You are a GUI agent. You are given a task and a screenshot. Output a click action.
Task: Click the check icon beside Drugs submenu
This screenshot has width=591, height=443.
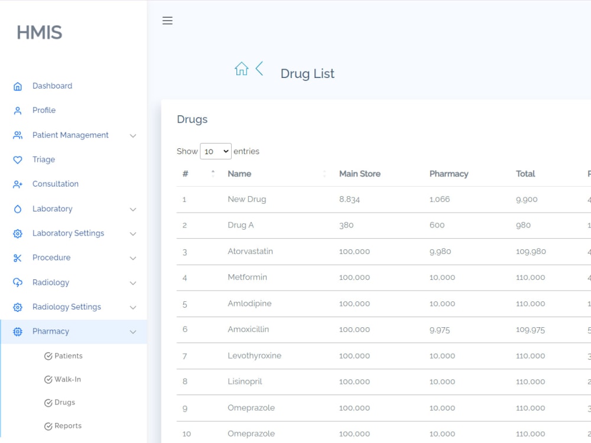(x=48, y=403)
